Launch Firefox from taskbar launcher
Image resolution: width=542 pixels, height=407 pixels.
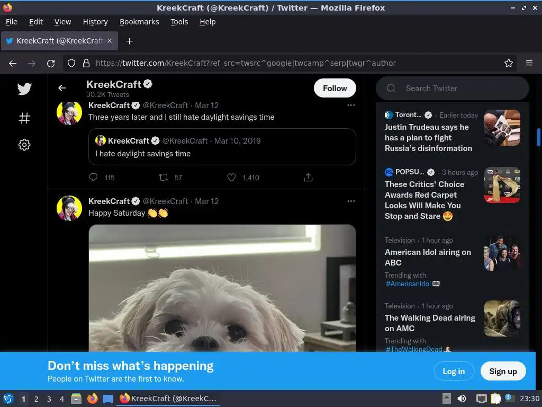click(92, 399)
